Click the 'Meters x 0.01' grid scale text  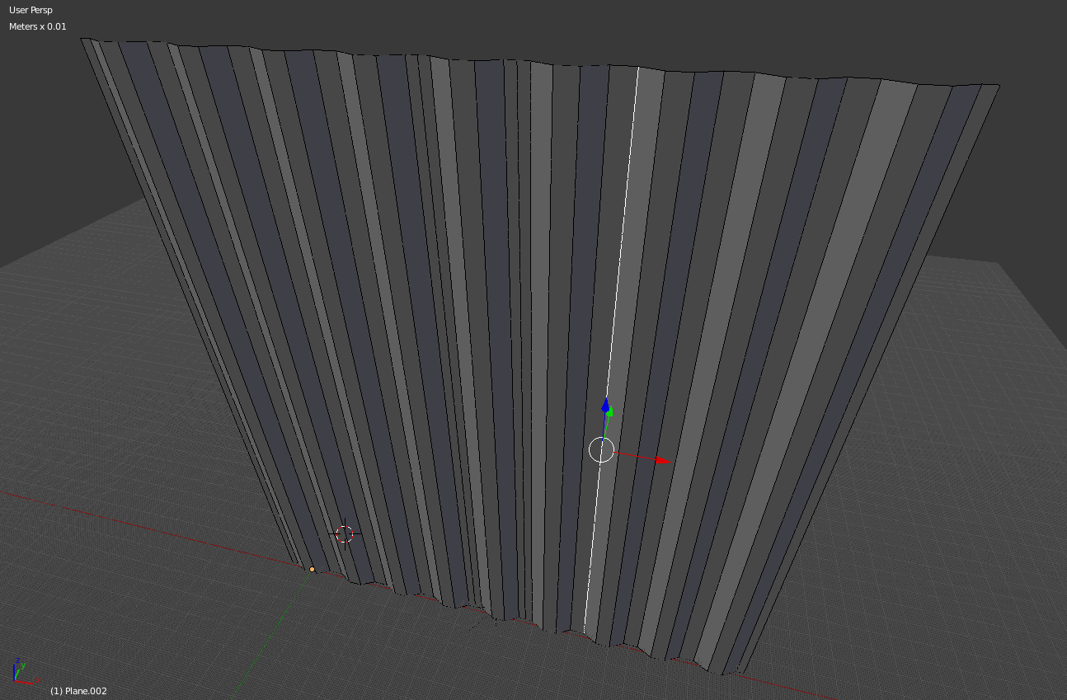click(x=38, y=26)
